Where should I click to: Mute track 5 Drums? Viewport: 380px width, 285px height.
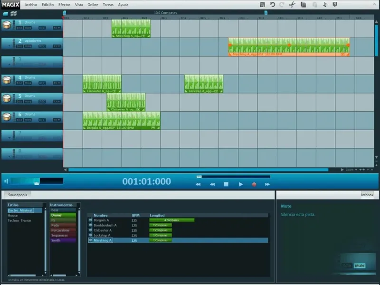click(x=28, y=102)
